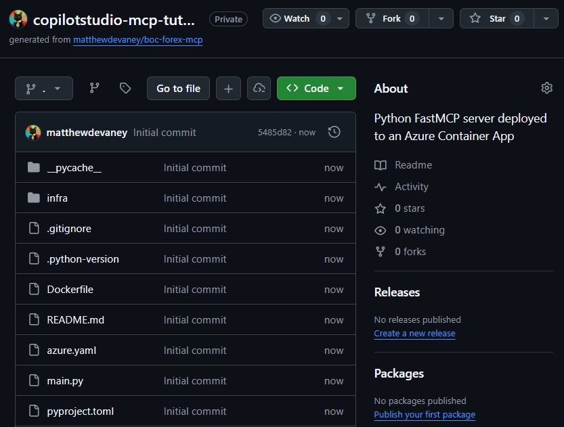564x427 pixels.
Task: Open the README.md file
Action: (76, 320)
